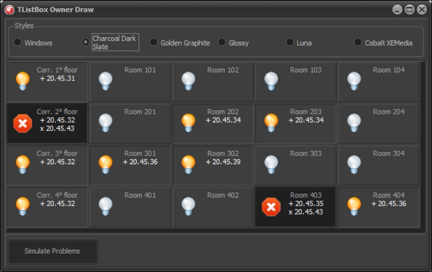This screenshot has width=432, height=272.
Task: Click the 'Room 402' label text
Action: (223, 195)
